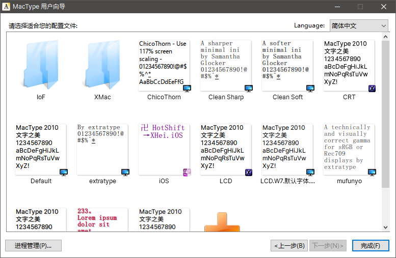396x258 pixels.
Task: Click the scrollbar up arrow
Action: (385, 37)
